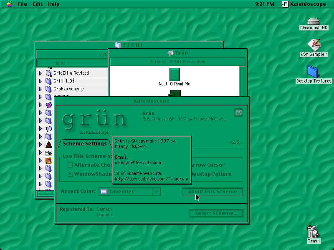Expand the Grokko scheme folder
334x250 pixels.
click(x=40, y=89)
